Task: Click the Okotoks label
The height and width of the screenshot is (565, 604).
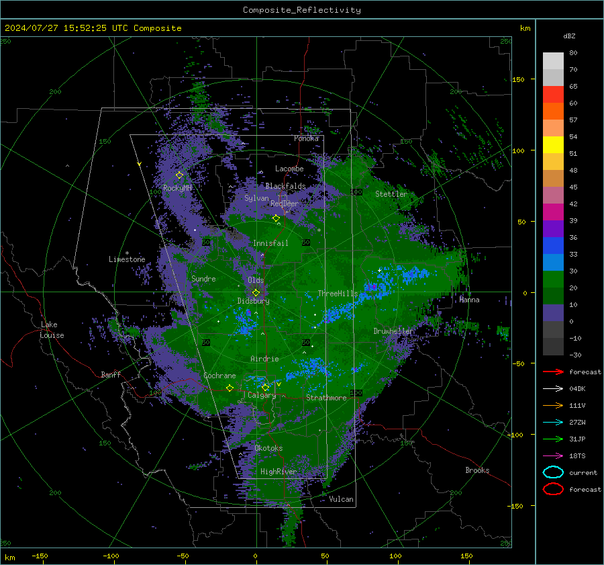Action: pyautogui.click(x=268, y=448)
